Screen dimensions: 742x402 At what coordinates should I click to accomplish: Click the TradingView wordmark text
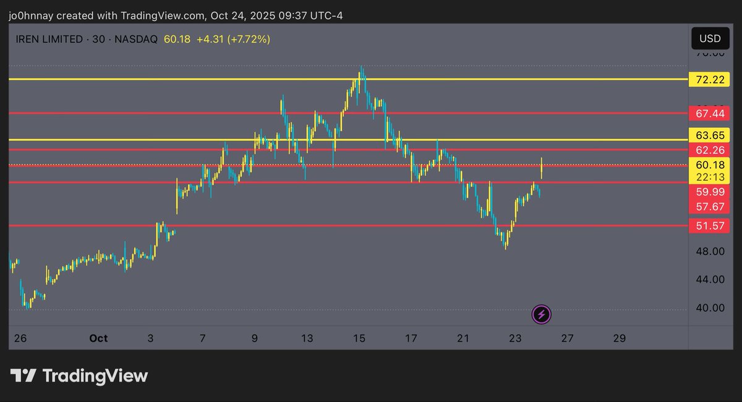pos(95,375)
